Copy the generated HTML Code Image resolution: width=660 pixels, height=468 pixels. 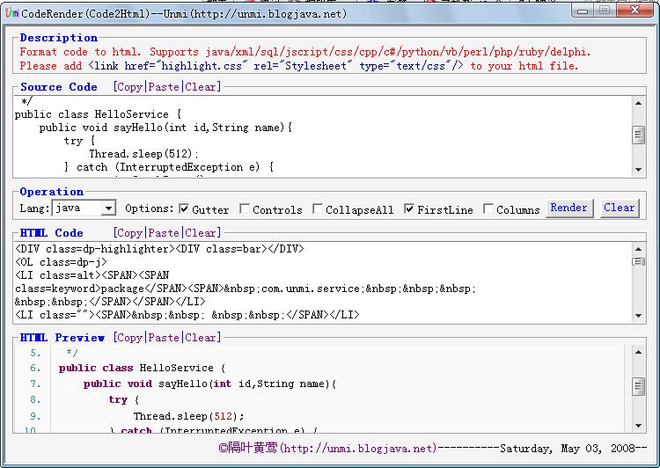tap(129, 233)
